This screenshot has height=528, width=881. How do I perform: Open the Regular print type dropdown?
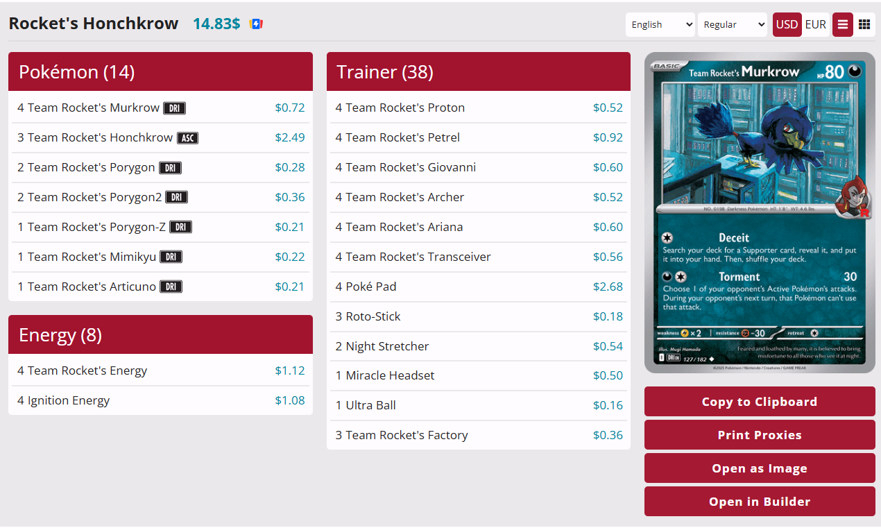733,24
